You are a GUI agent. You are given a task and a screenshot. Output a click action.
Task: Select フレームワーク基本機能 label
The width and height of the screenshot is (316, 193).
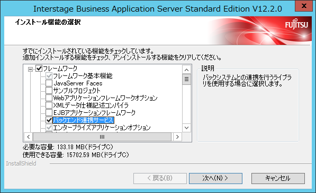coord(83,76)
